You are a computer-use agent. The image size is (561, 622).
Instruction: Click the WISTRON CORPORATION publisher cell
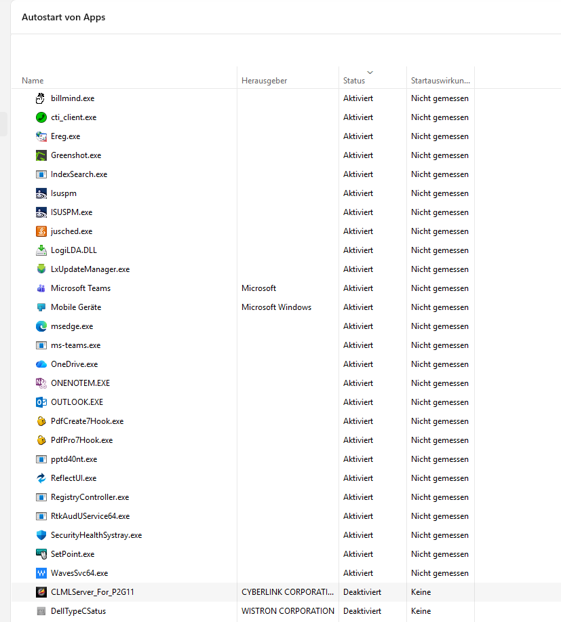[x=288, y=611]
